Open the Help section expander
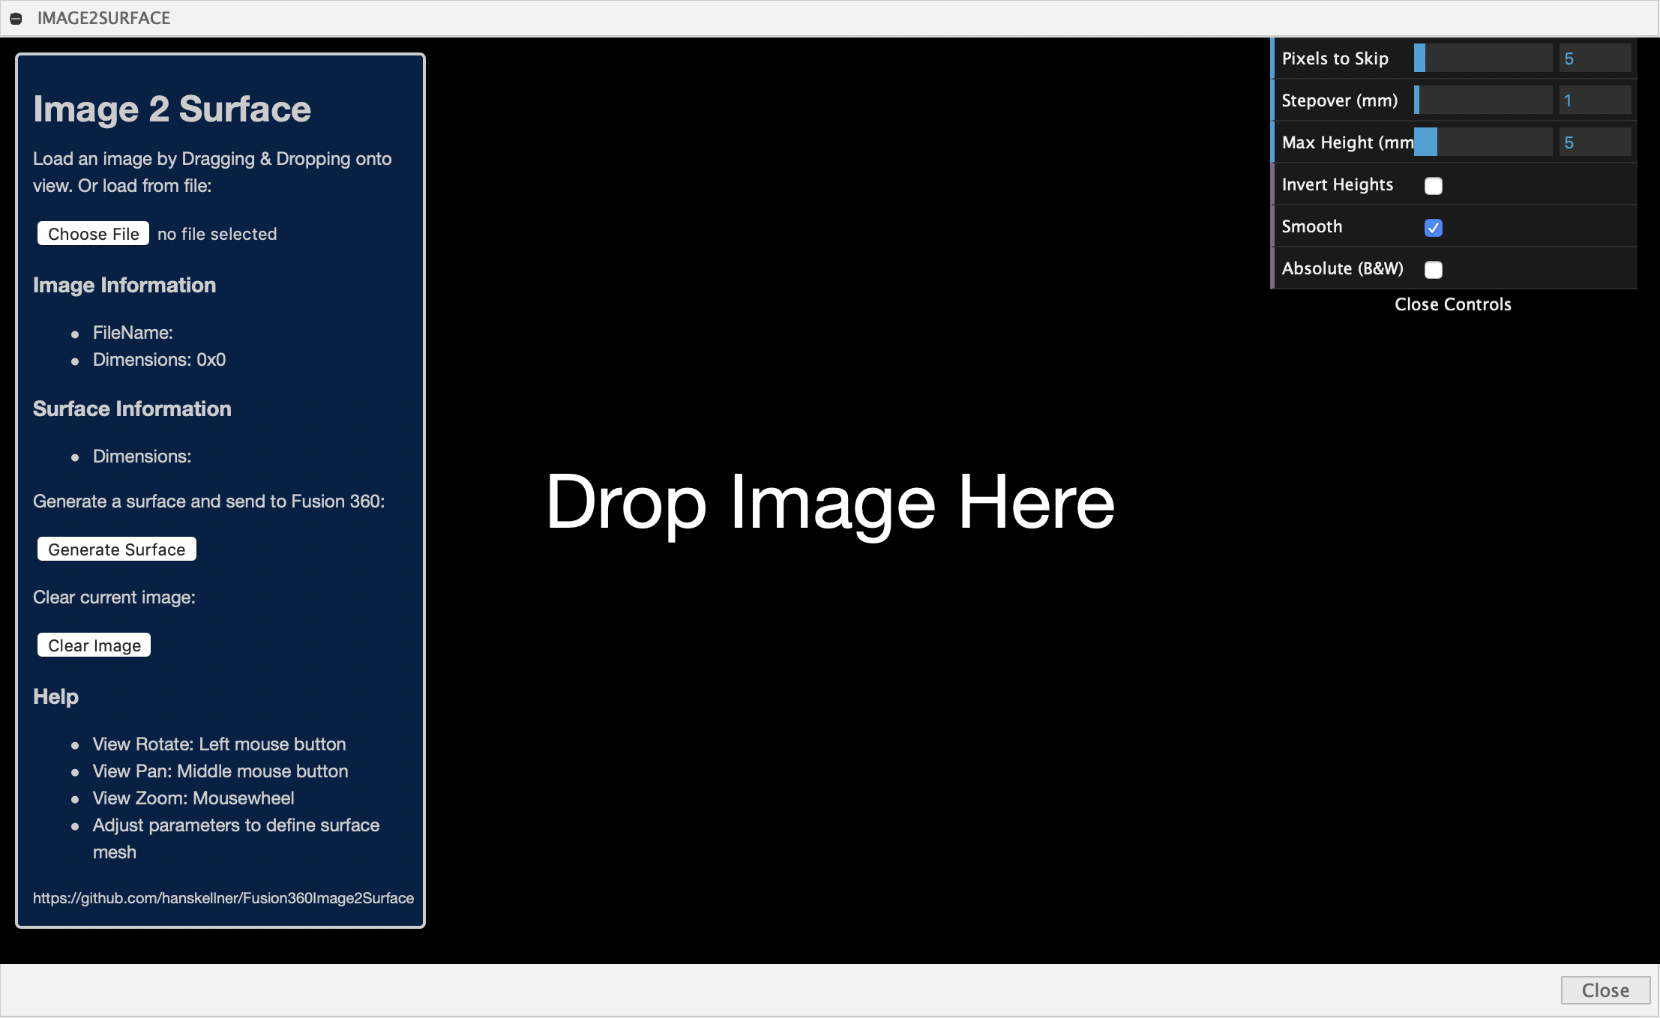The height and width of the screenshot is (1018, 1660). (x=55, y=696)
